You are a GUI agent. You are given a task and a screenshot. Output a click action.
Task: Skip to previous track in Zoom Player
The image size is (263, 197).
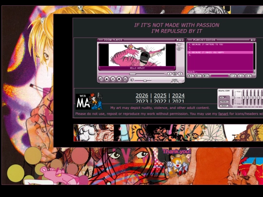100,79
